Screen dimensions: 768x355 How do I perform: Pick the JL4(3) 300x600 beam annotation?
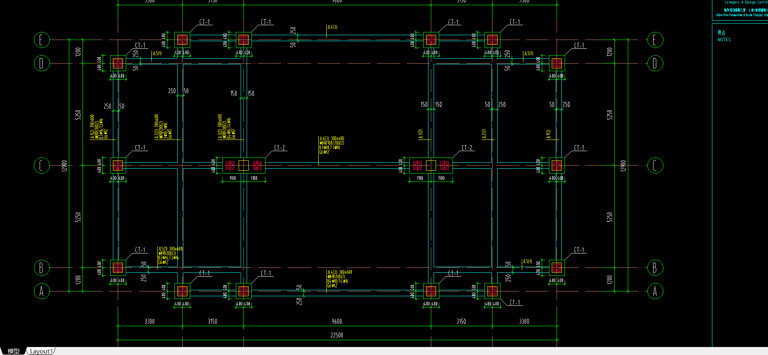(x=340, y=279)
